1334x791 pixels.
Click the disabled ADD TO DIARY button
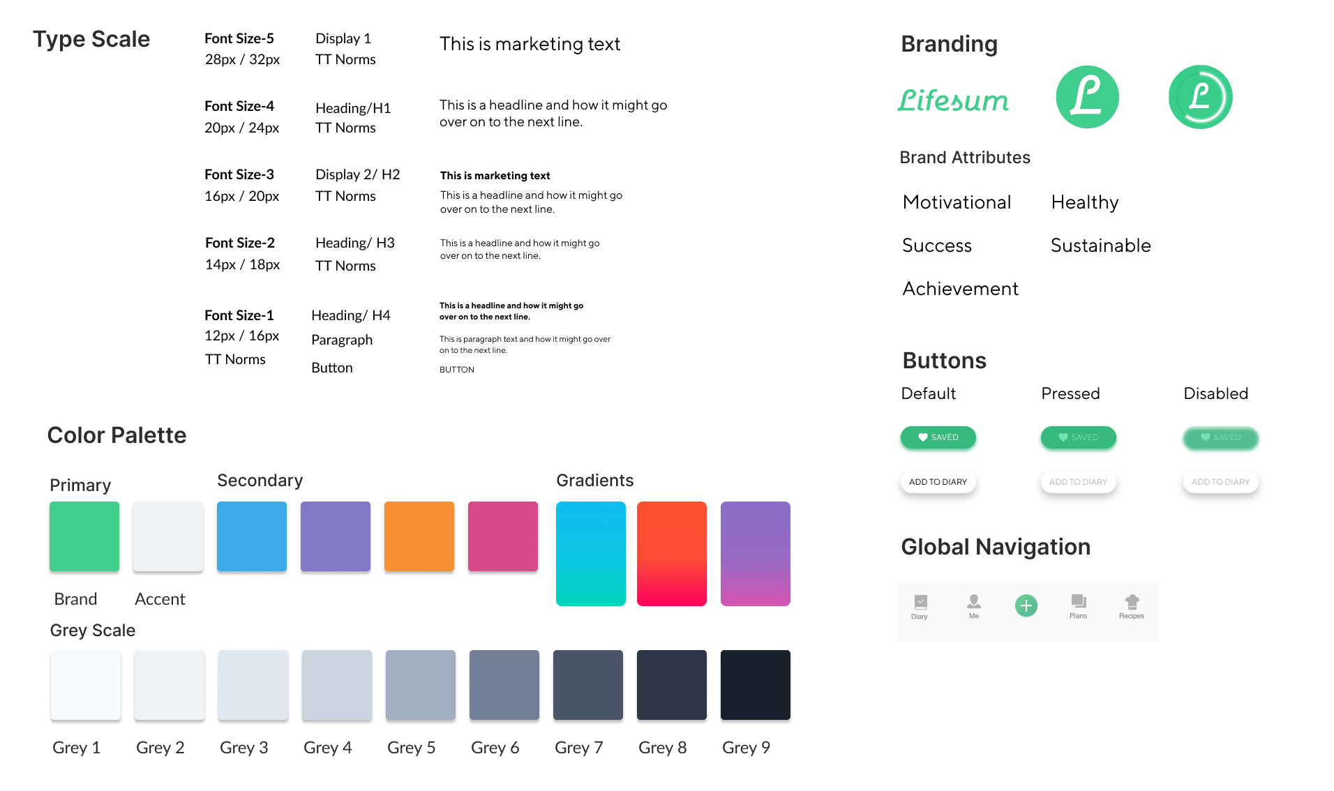pos(1221,482)
